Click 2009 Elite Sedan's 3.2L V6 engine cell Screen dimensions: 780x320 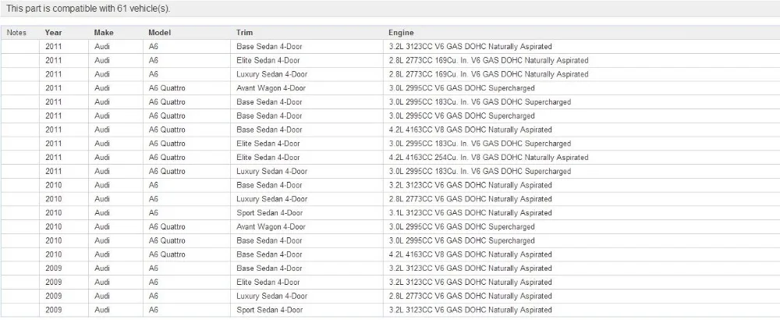[470, 283]
